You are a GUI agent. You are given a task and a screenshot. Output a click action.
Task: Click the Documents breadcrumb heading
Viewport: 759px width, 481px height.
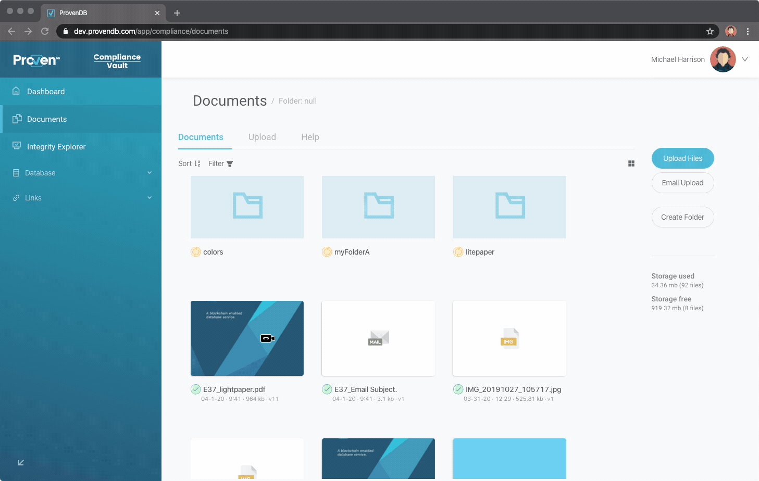230,101
